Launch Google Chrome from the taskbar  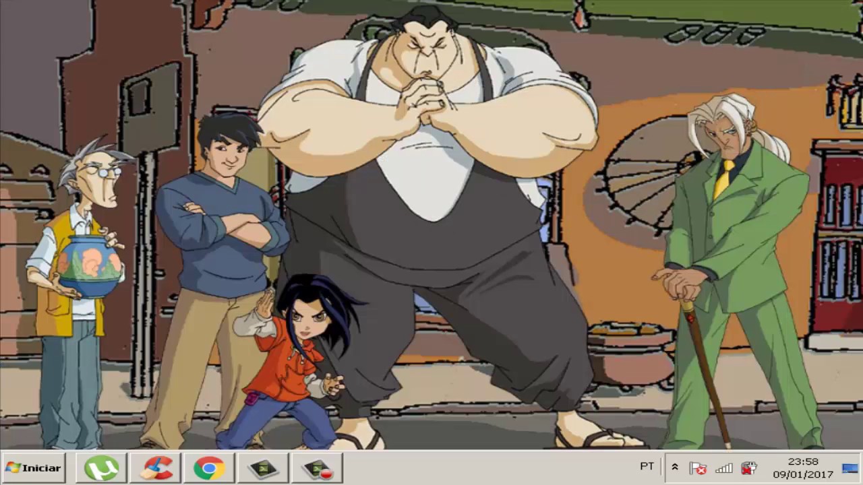[x=209, y=467]
